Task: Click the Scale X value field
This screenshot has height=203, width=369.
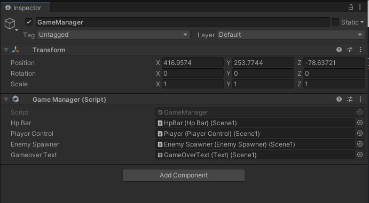Action: 192,84
